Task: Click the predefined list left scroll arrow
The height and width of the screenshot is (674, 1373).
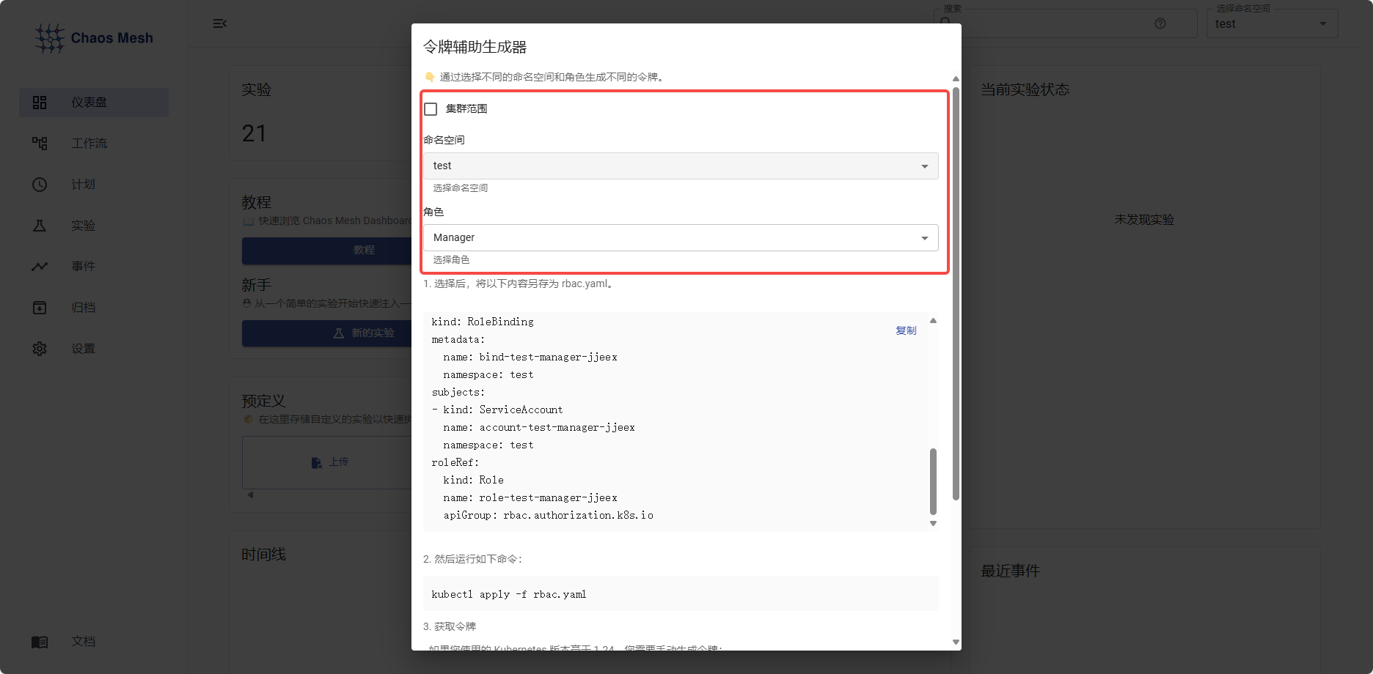Action: tap(250, 495)
